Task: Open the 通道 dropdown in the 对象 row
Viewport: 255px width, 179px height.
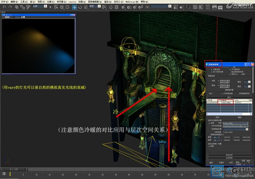Action: [249, 82]
